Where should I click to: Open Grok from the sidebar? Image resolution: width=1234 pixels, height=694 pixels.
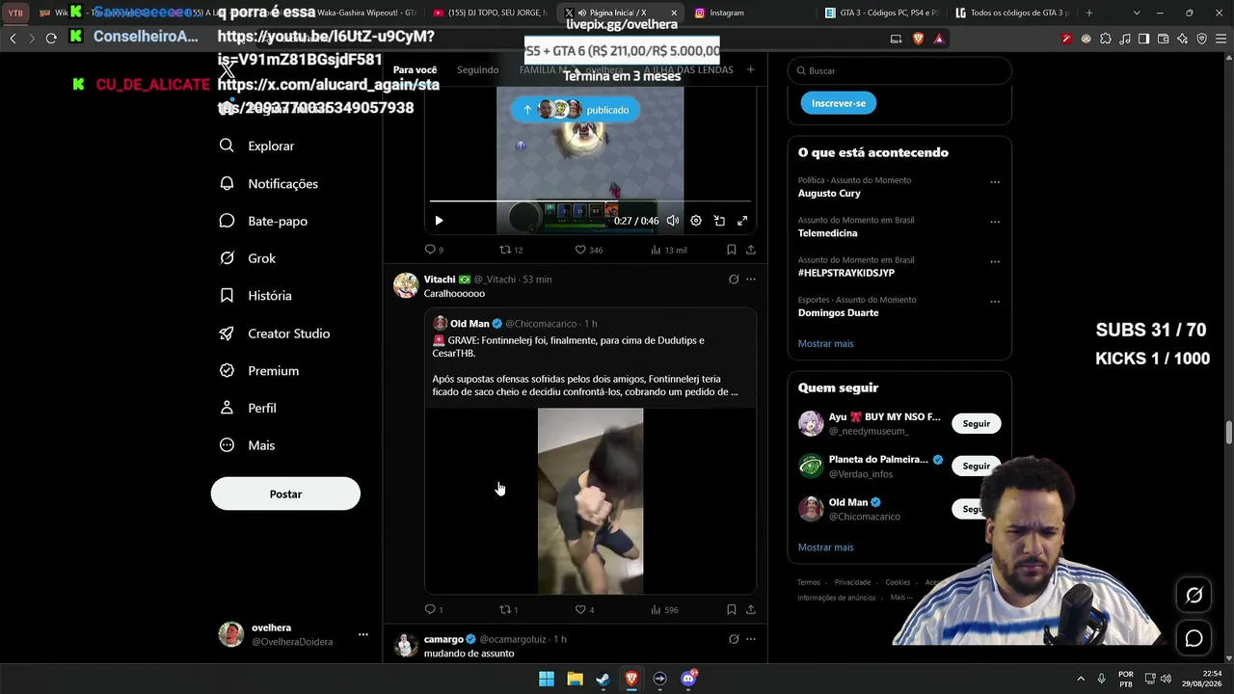point(247,258)
